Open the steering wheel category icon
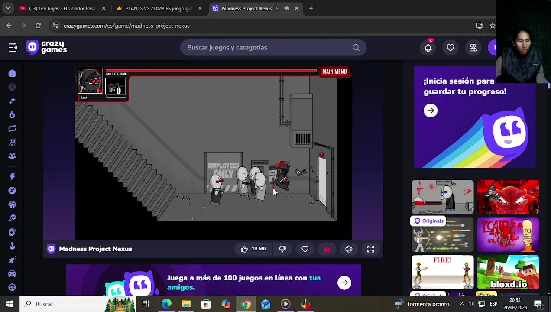Viewport: 551px width, 312px height. click(x=12, y=287)
